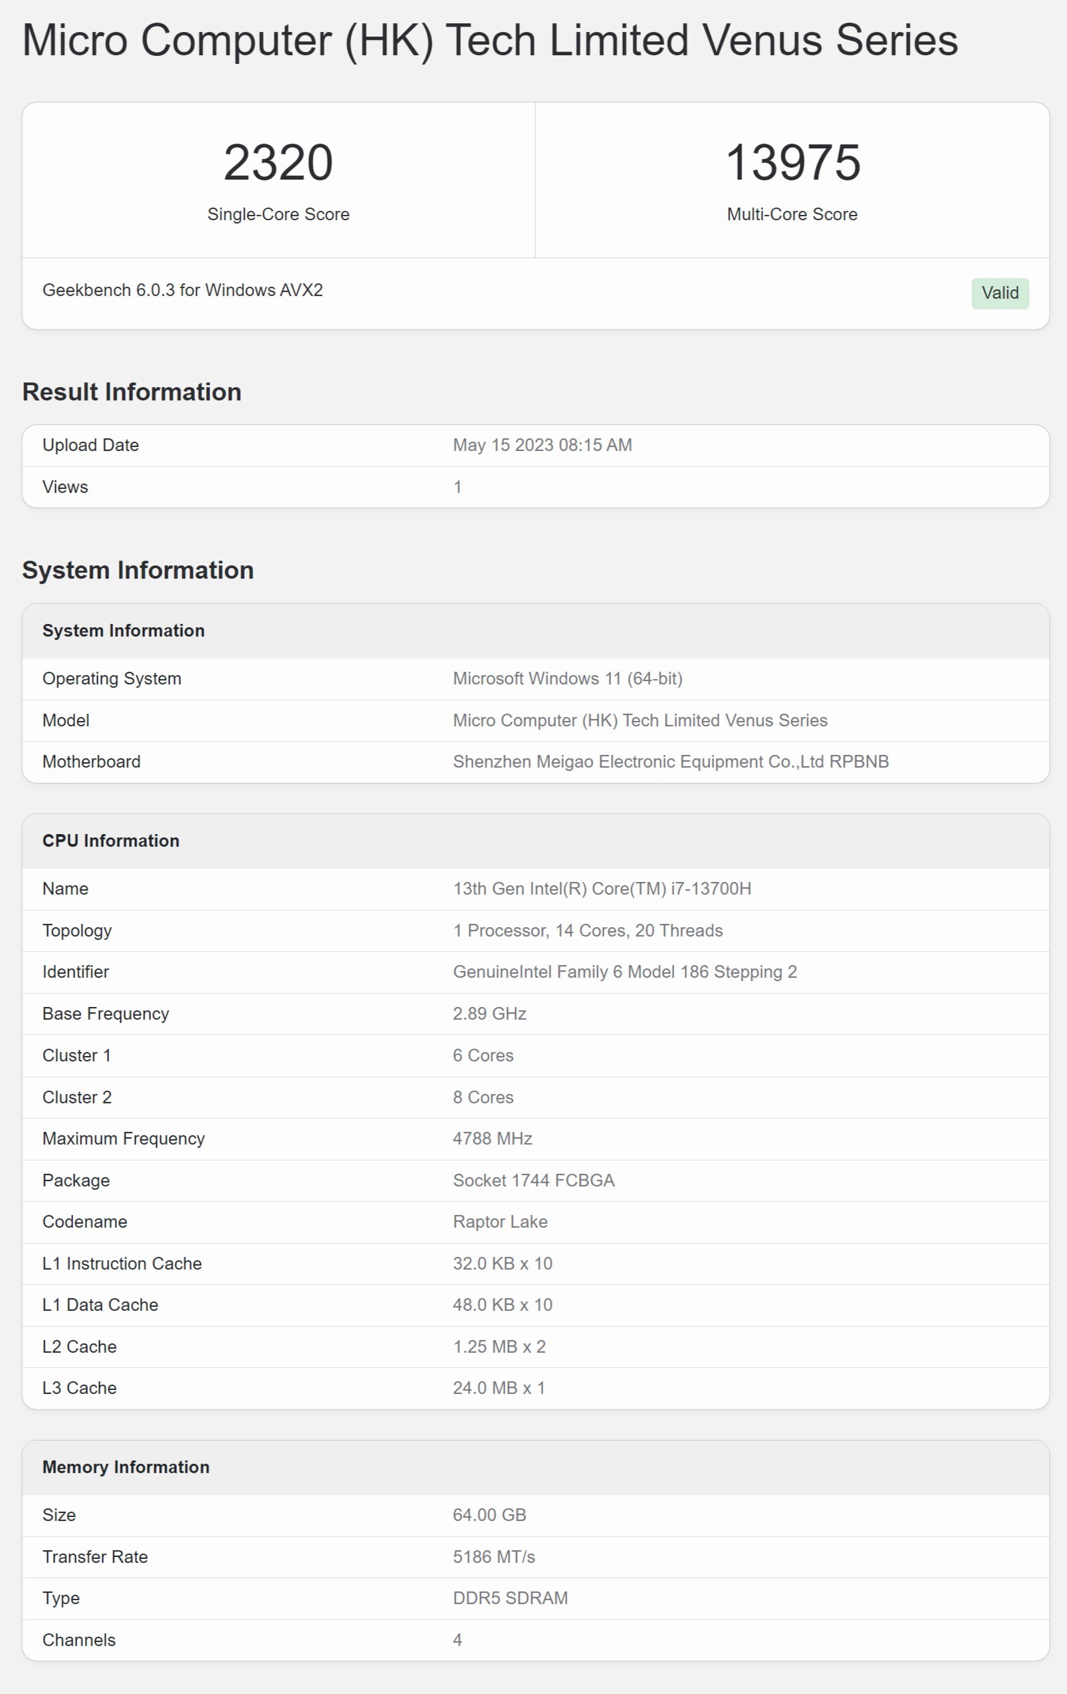Click the 64.00 GB memory size value
1067x1694 pixels.
489,1515
